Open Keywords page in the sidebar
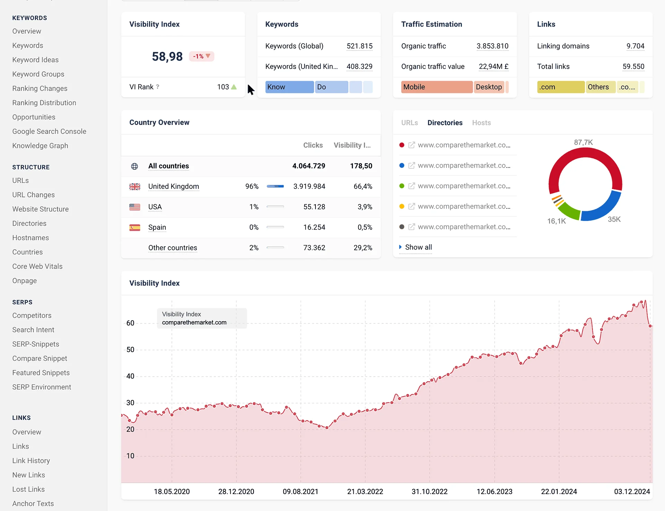665x511 pixels. pos(28,46)
